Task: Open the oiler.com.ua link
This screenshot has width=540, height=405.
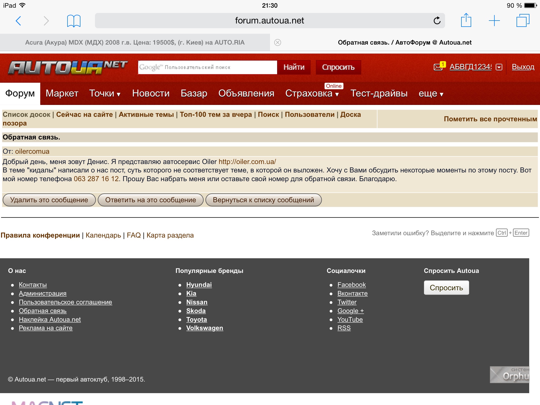Action: pyautogui.click(x=247, y=162)
